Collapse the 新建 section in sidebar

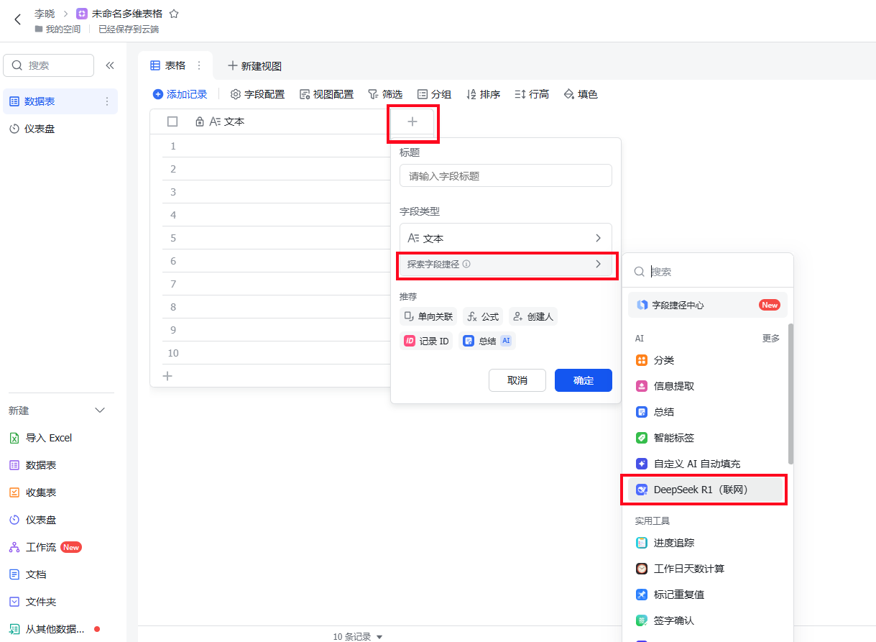point(100,411)
